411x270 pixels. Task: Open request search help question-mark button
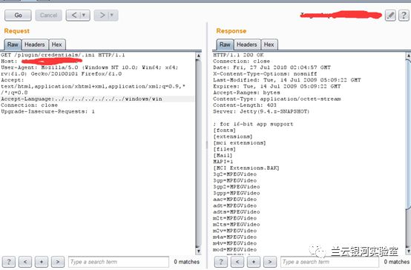click(9, 262)
